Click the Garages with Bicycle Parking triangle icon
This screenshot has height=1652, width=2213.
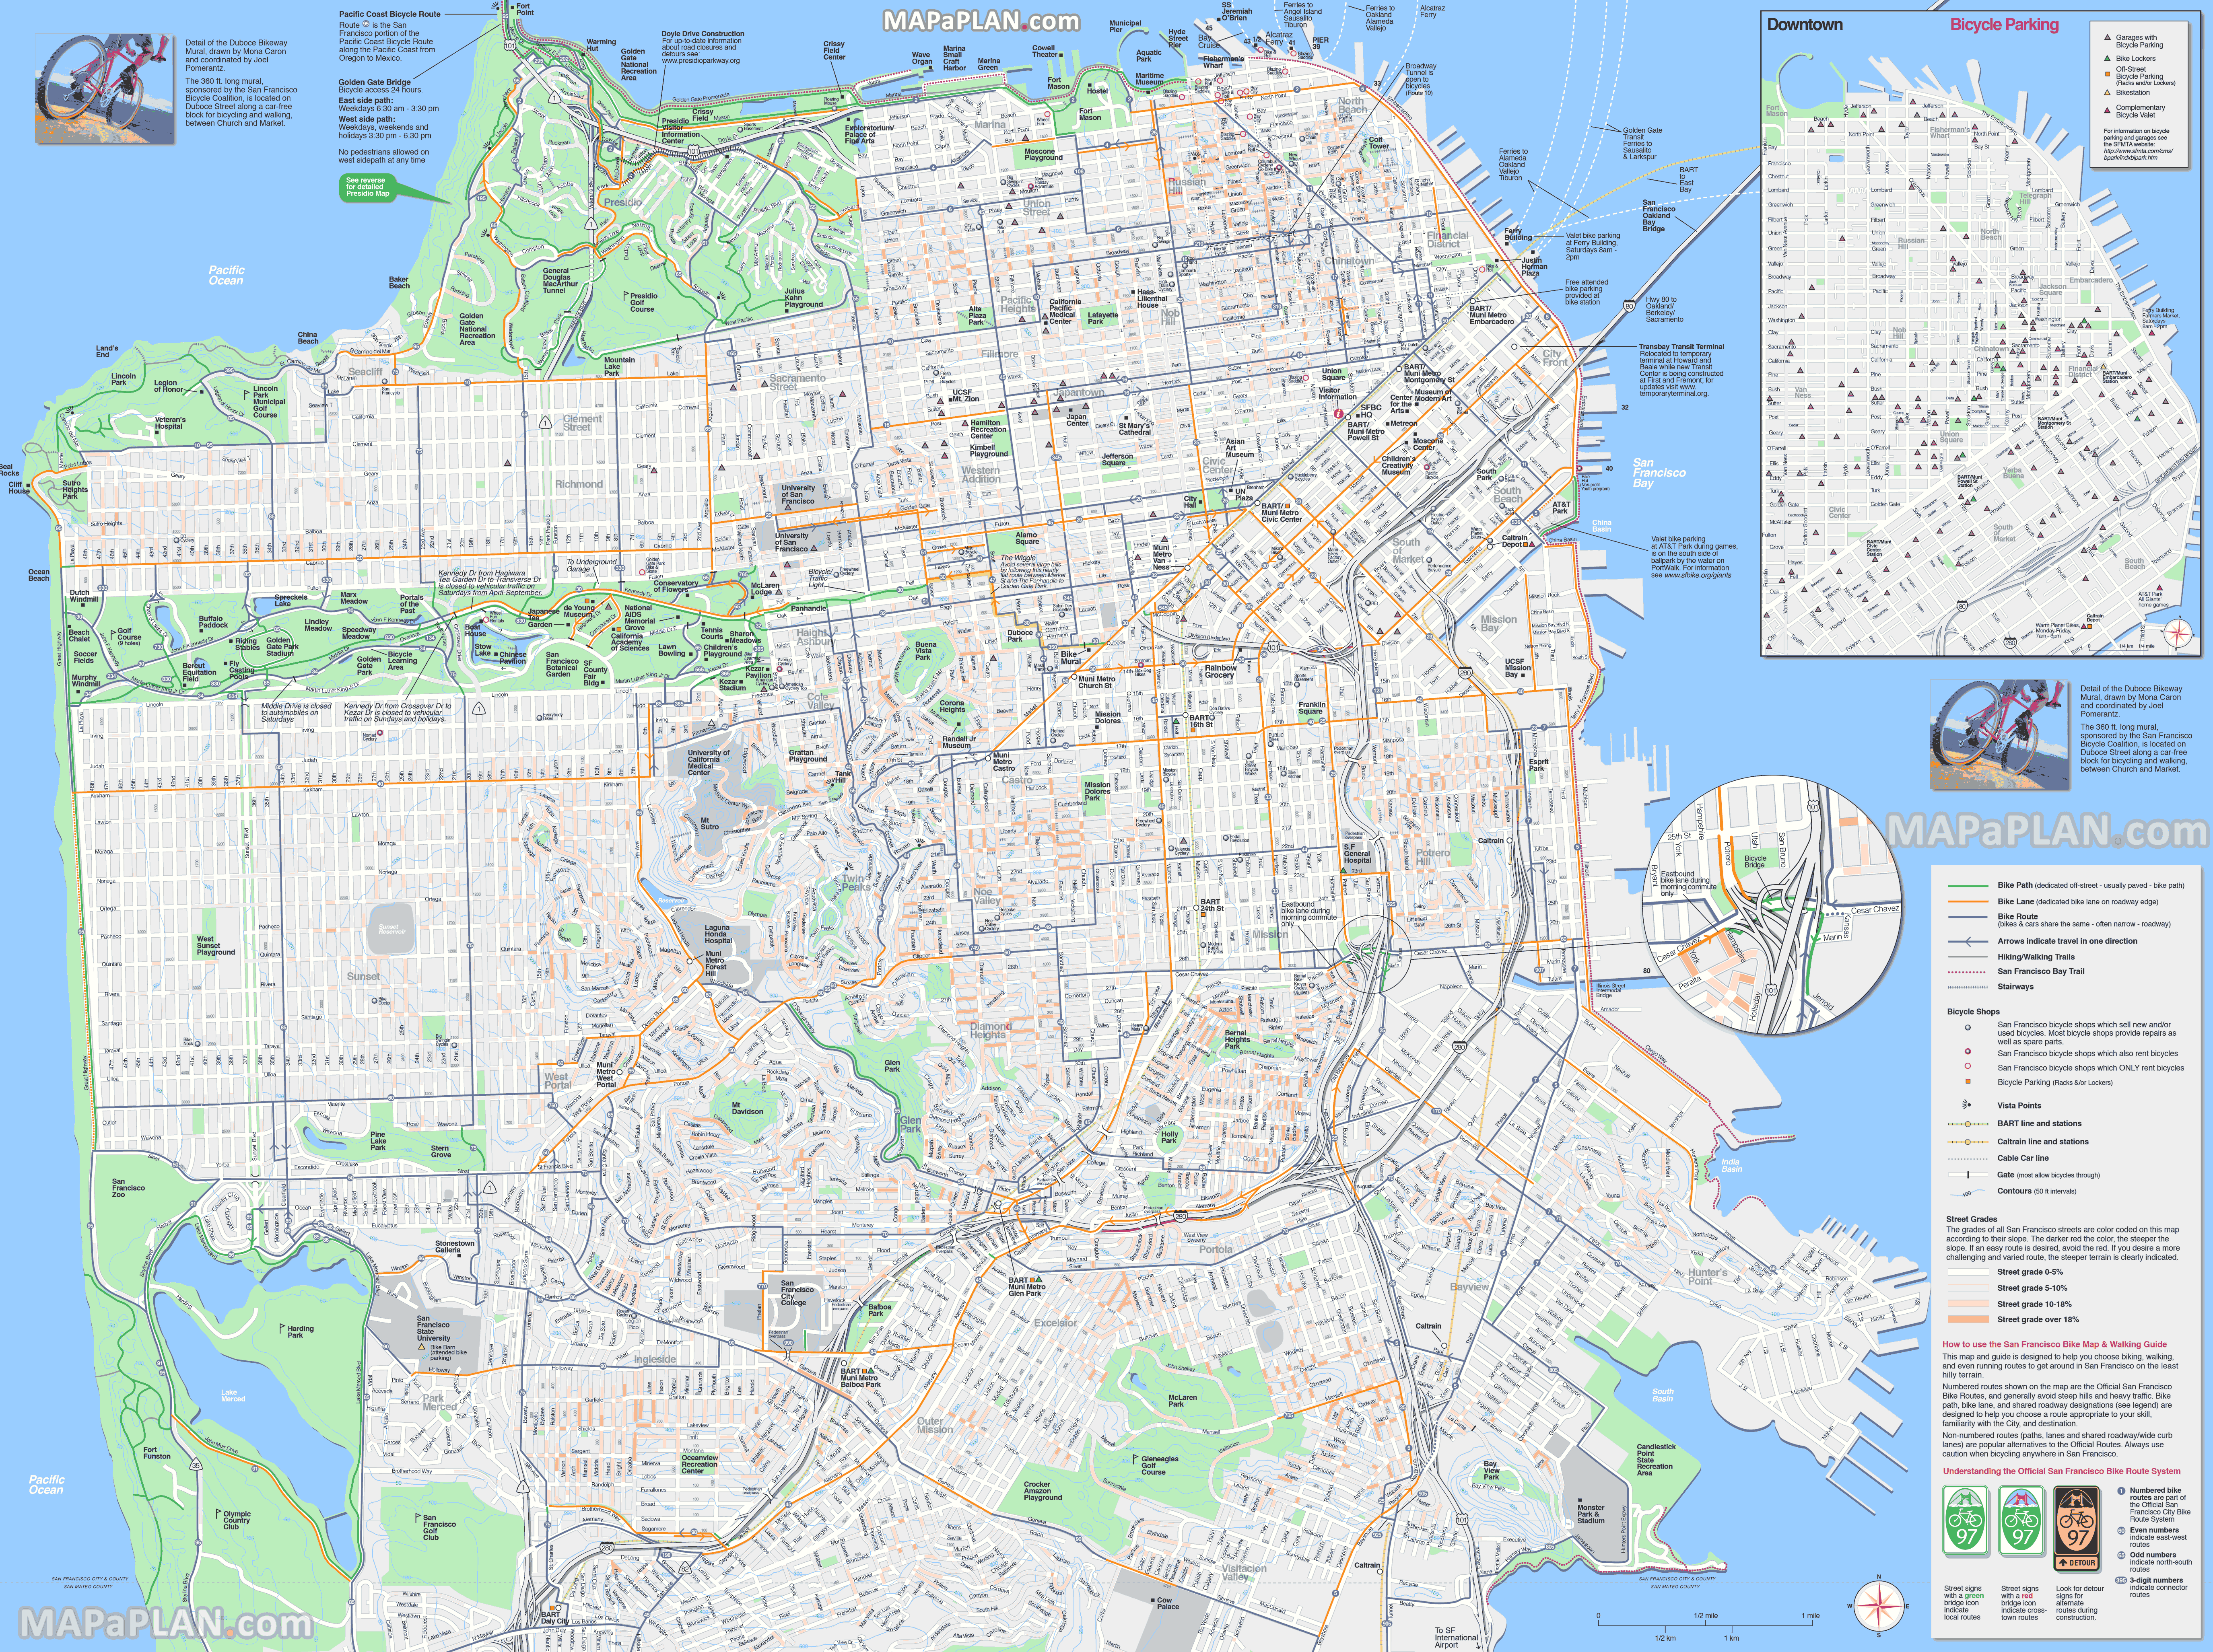2108,38
